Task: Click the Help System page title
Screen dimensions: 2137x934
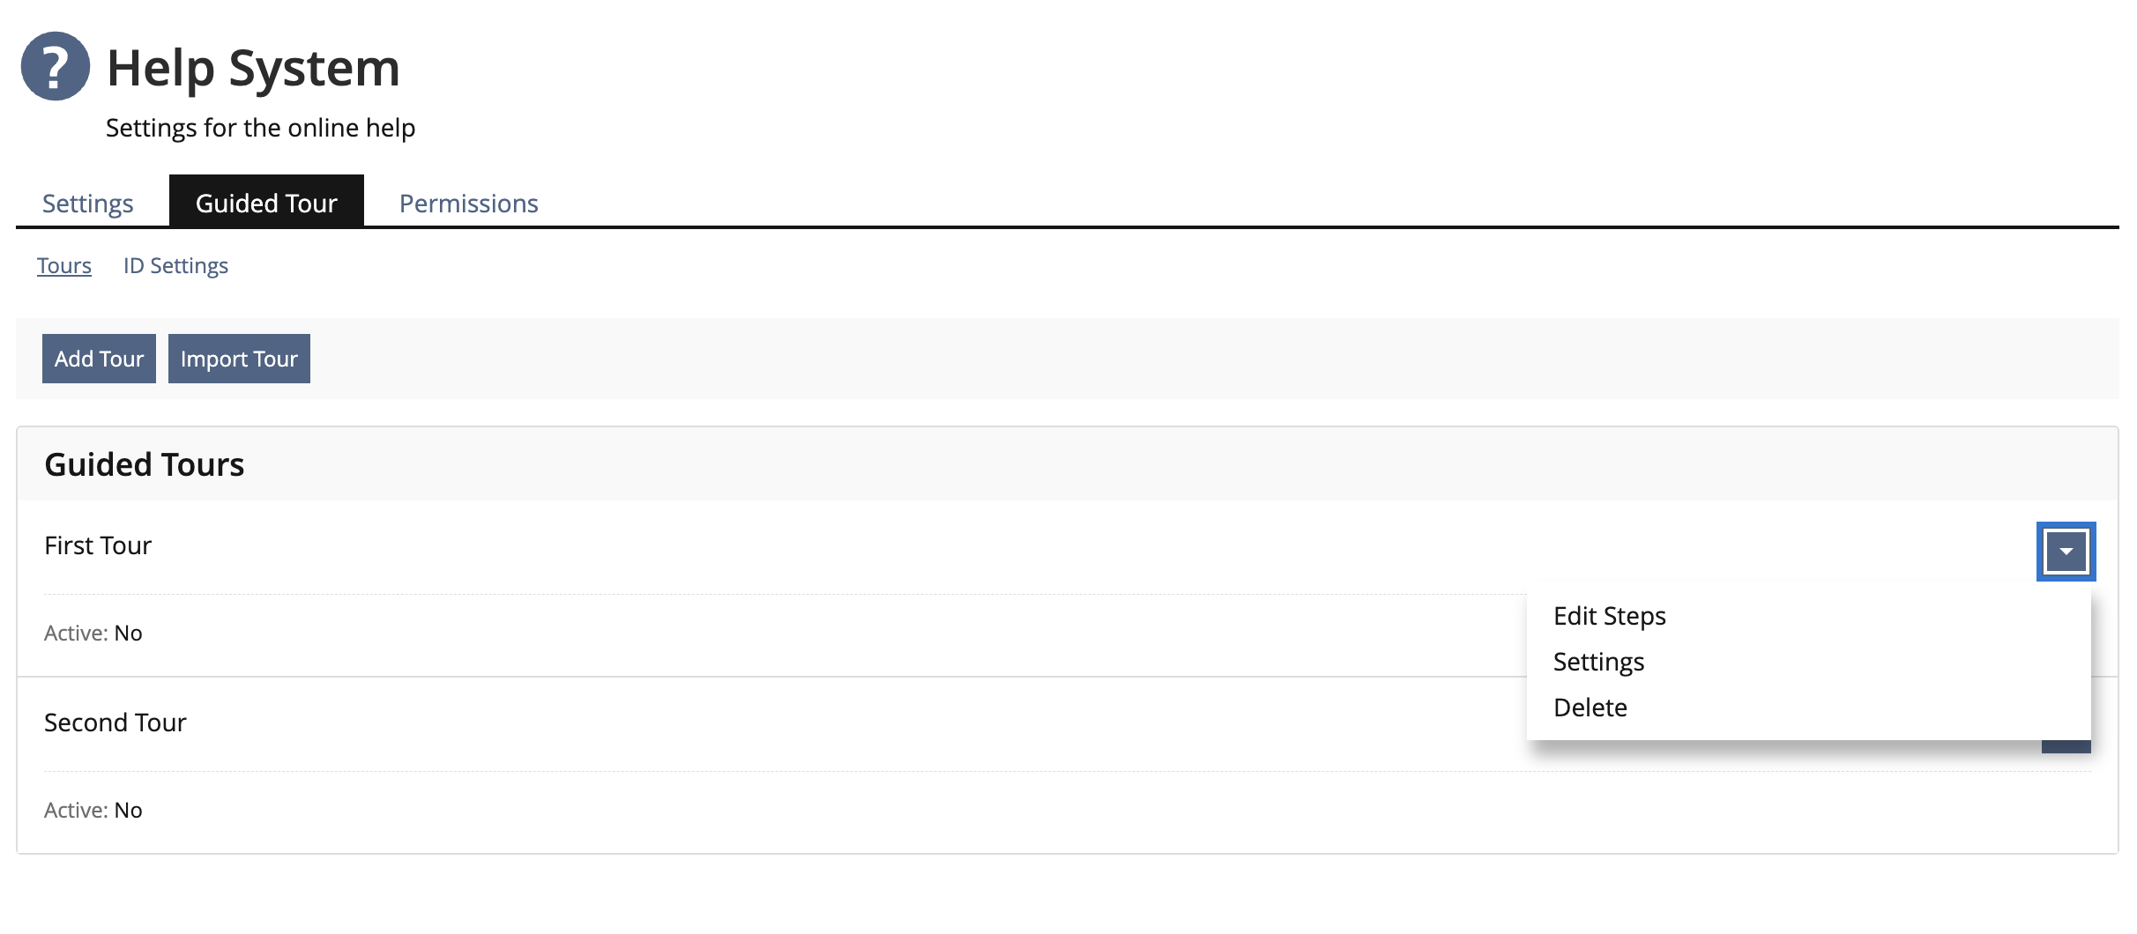Action: pyautogui.click(x=253, y=68)
